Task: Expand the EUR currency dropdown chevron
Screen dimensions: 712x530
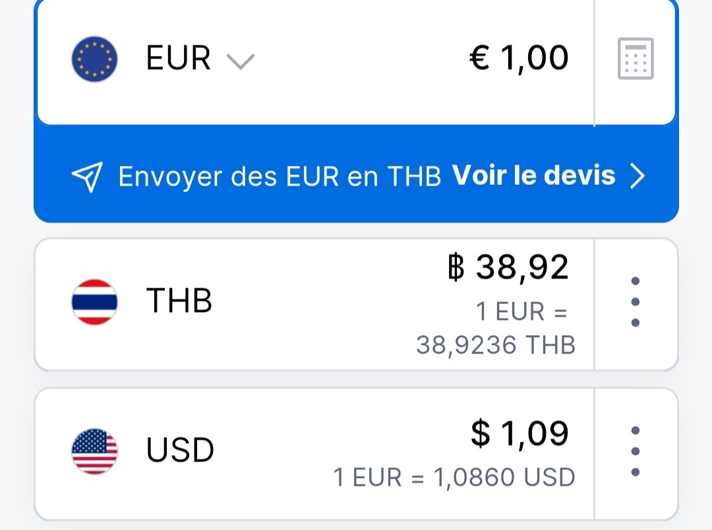Action: [240, 61]
